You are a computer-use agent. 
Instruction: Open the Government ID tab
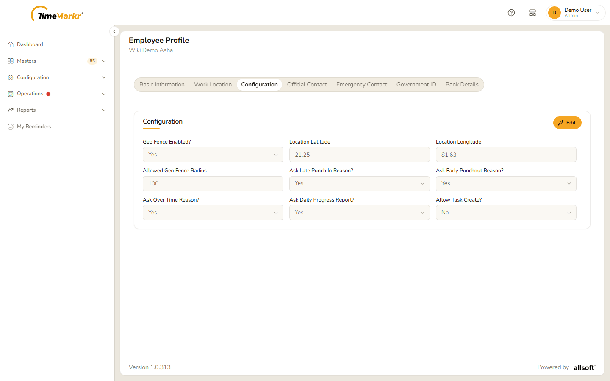(416, 85)
